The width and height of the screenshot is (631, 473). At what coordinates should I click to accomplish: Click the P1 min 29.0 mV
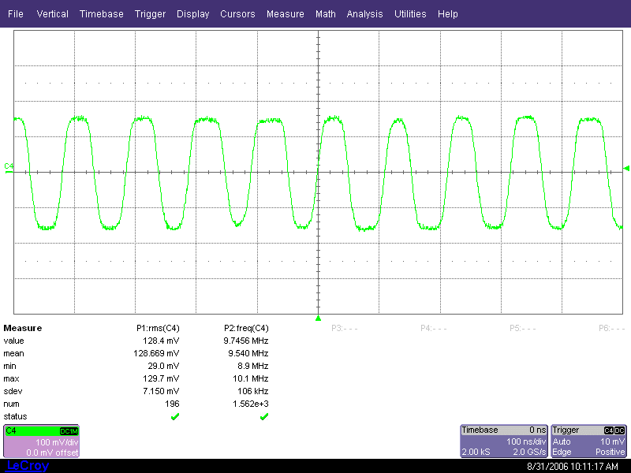[x=163, y=366]
